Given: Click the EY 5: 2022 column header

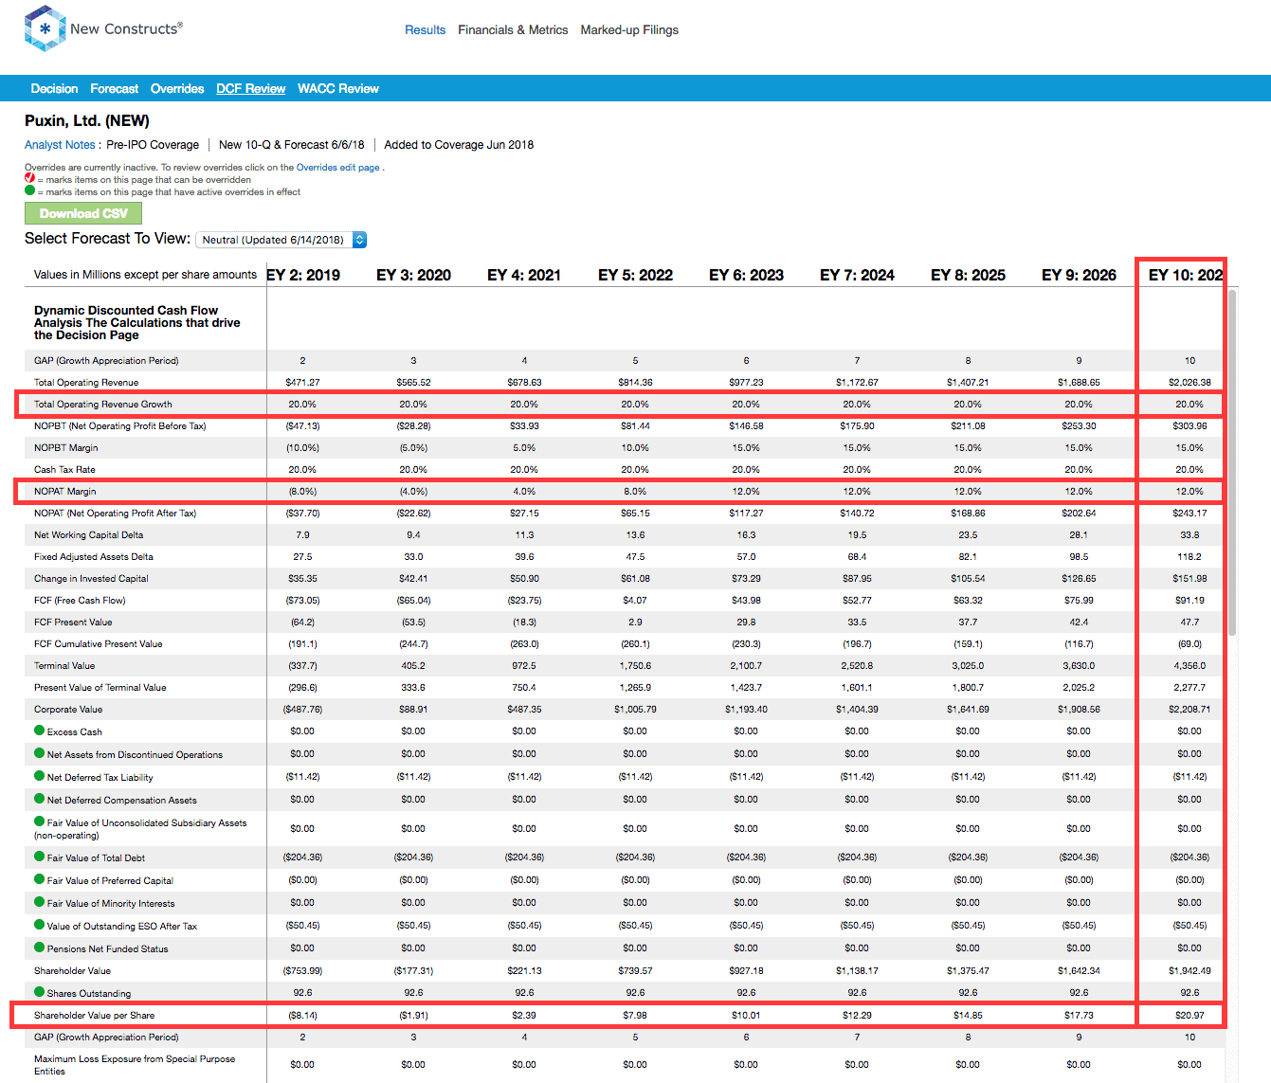Looking at the screenshot, I should 635,275.
